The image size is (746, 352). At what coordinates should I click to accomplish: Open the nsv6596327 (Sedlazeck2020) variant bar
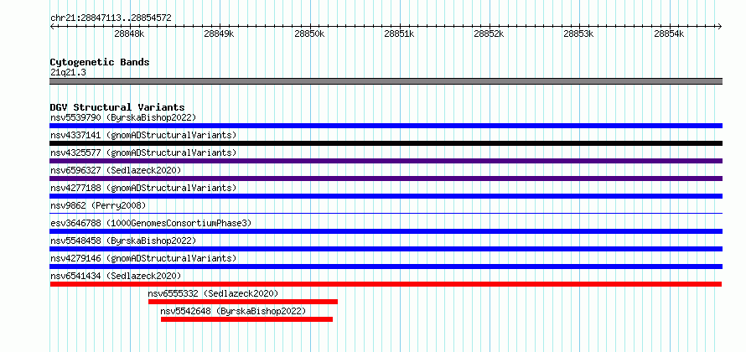pos(386,179)
